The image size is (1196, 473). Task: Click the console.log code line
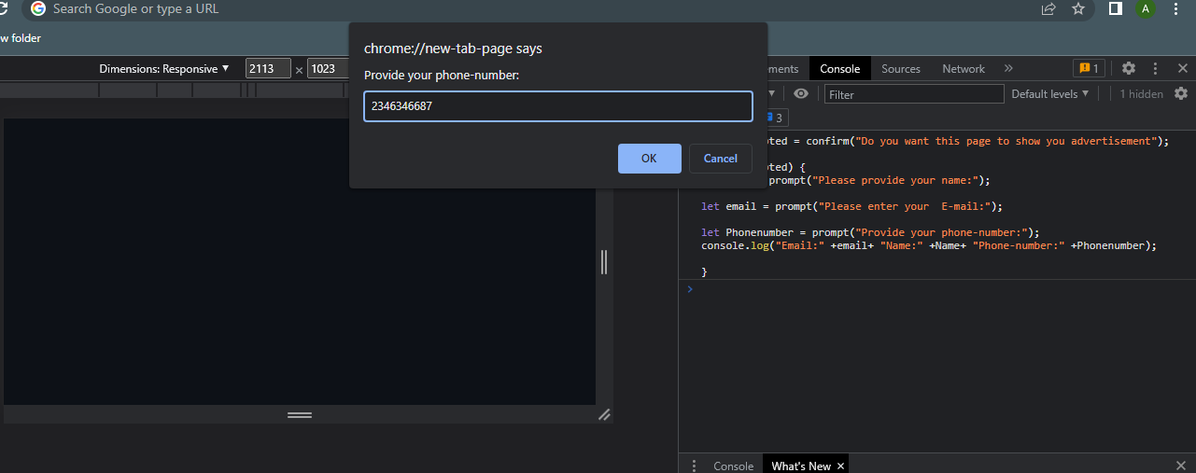pyautogui.click(x=929, y=246)
